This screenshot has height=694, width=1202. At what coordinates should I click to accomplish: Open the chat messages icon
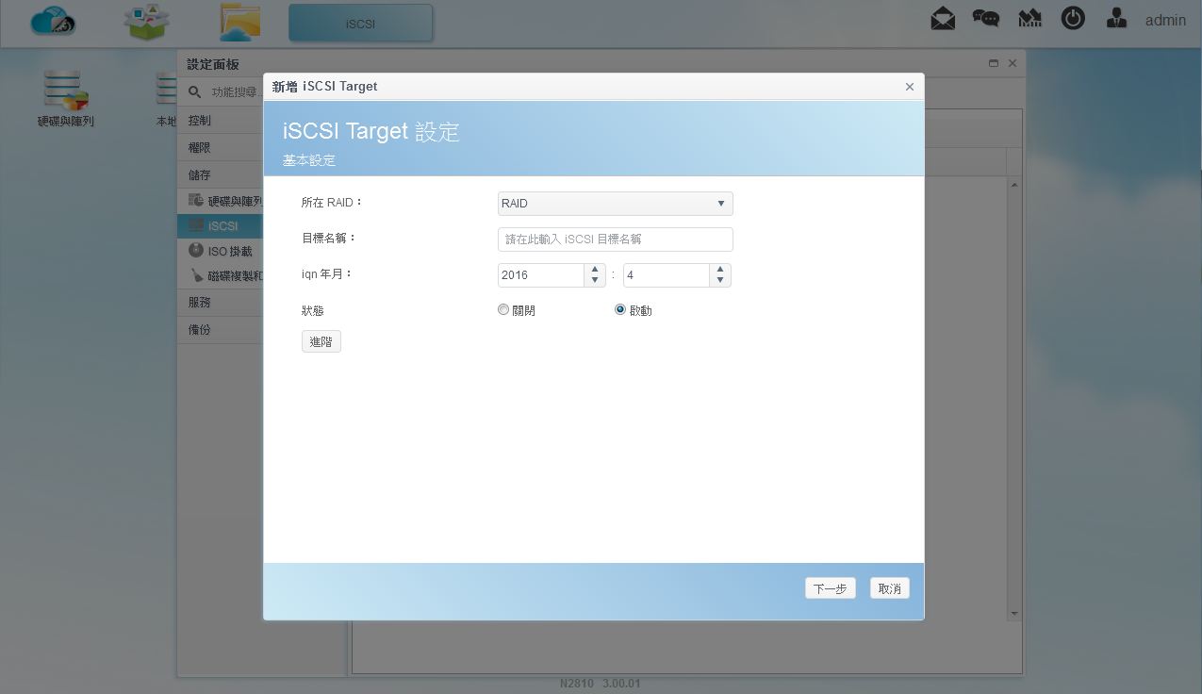[986, 19]
